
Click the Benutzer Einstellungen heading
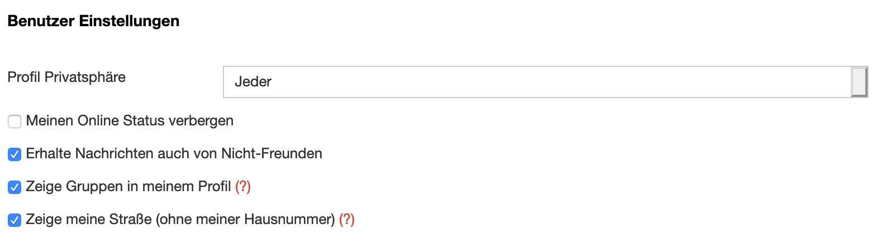[93, 21]
